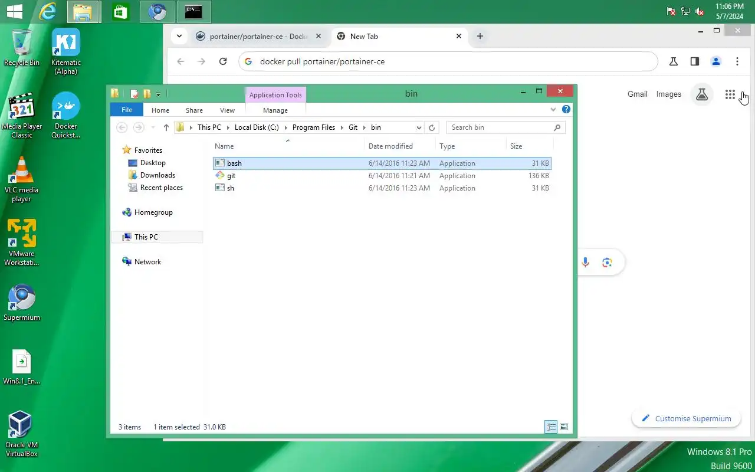The height and width of the screenshot is (472, 755).
Task: Open the Home ribbon tab
Action: 160,110
